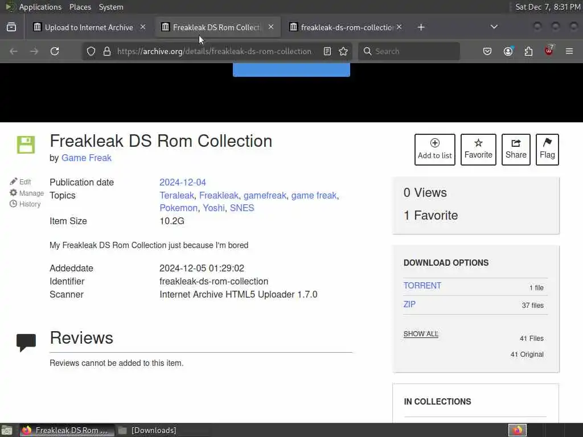Flag this item
Screen dimensions: 583x437
(x=547, y=150)
